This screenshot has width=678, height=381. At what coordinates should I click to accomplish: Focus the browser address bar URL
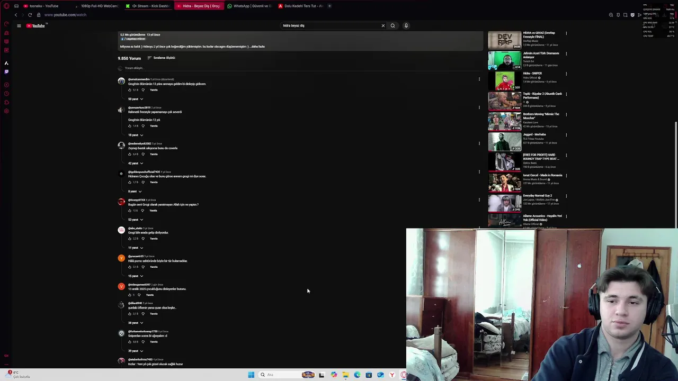point(65,15)
